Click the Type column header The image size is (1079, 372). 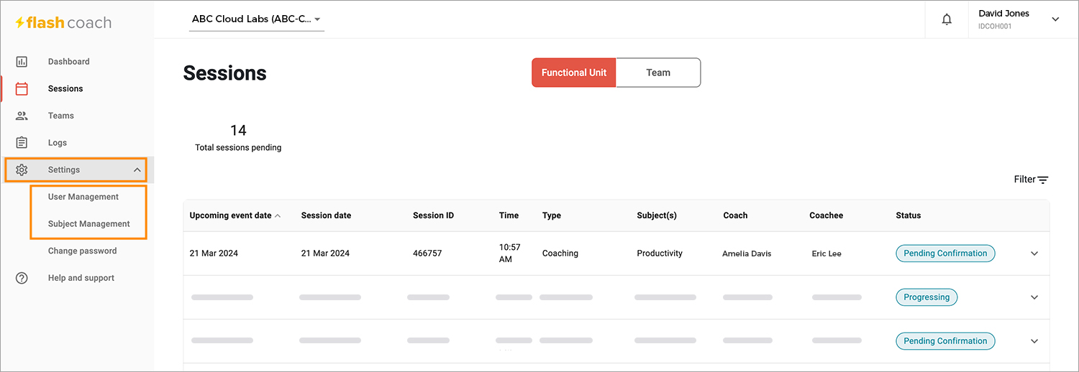(x=552, y=215)
